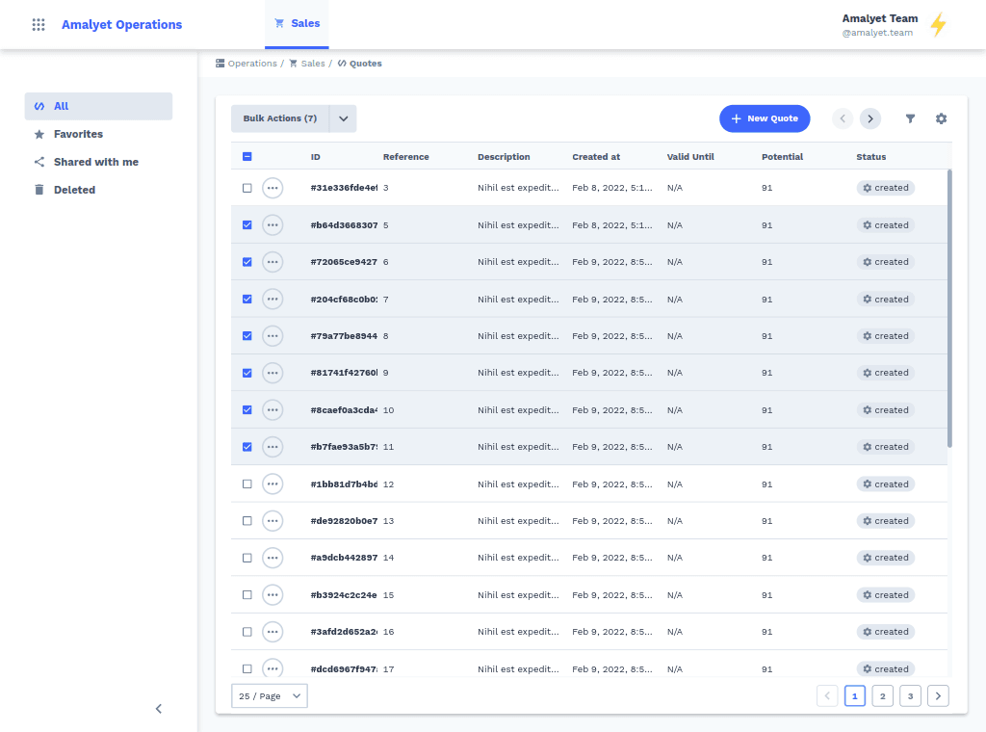
Task: Switch to the Sales tab
Action: point(297,24)
